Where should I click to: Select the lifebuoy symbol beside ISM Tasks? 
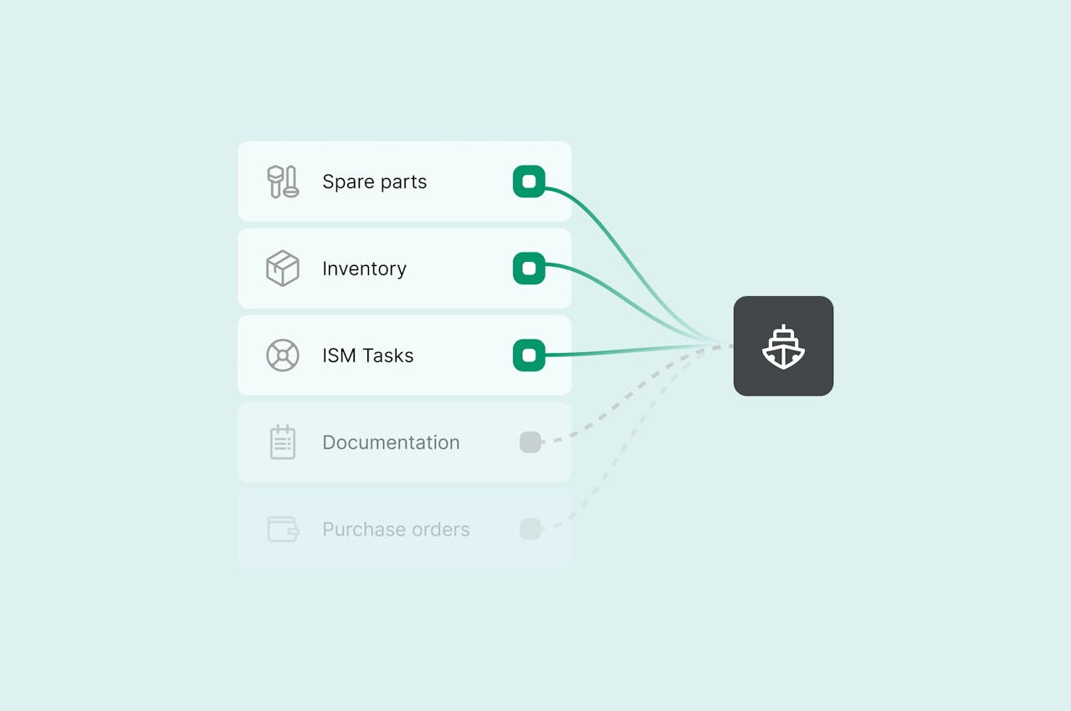[x=283, y=355]
